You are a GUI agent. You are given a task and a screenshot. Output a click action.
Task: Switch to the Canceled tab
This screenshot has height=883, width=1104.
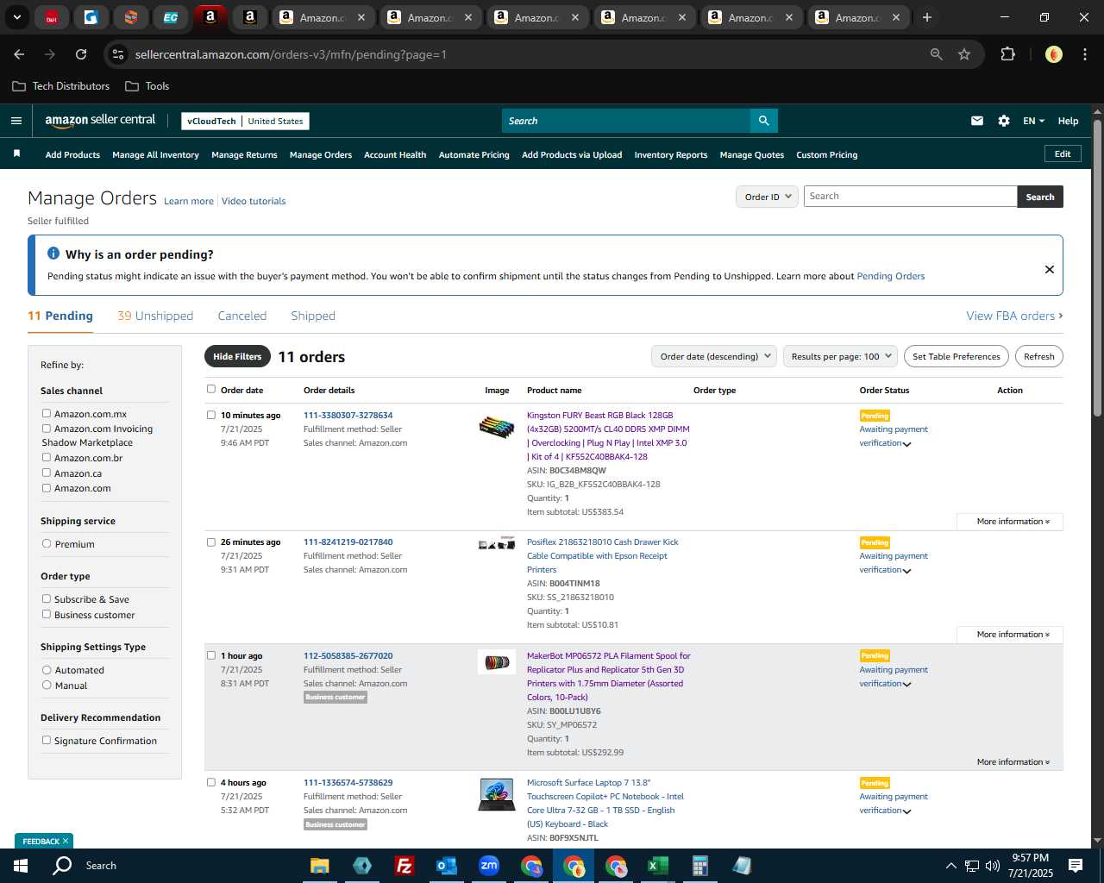pos(242,316)
